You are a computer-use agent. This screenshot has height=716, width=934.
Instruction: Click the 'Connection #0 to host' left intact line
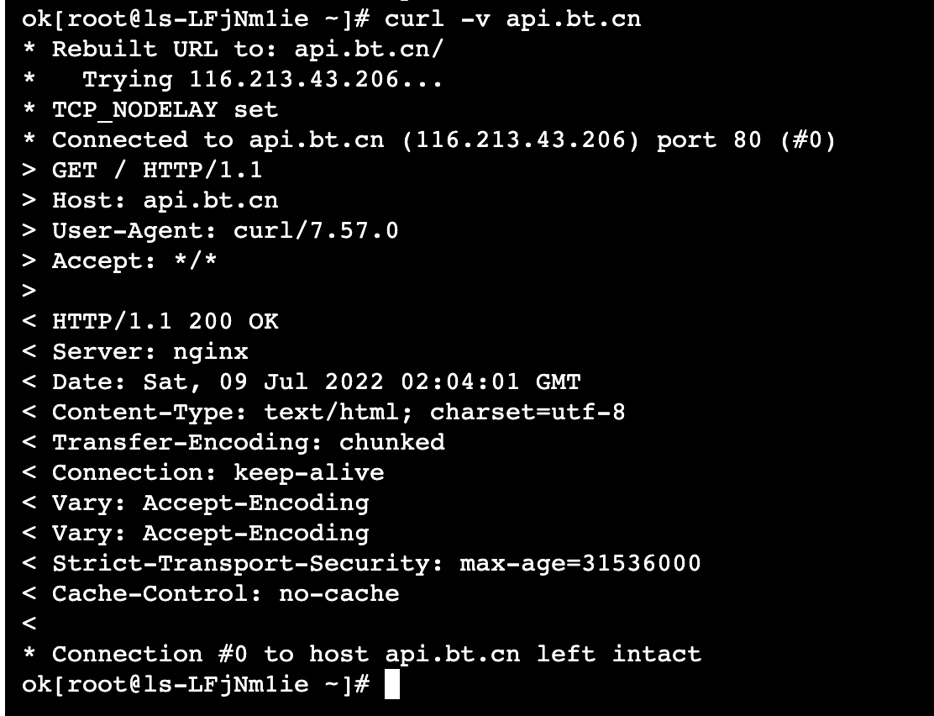(376, 654)
